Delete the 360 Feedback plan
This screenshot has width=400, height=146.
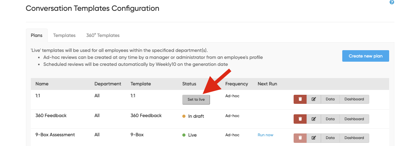tap(300, 119)
